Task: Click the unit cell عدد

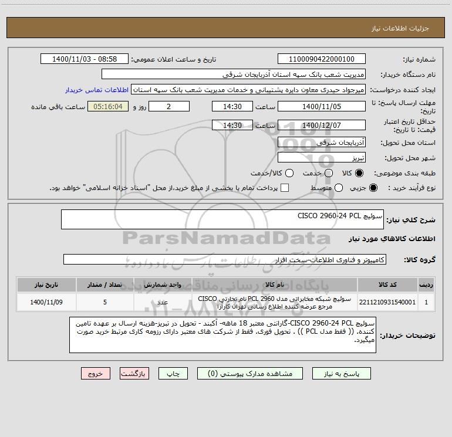Action: tap(163, 302)
